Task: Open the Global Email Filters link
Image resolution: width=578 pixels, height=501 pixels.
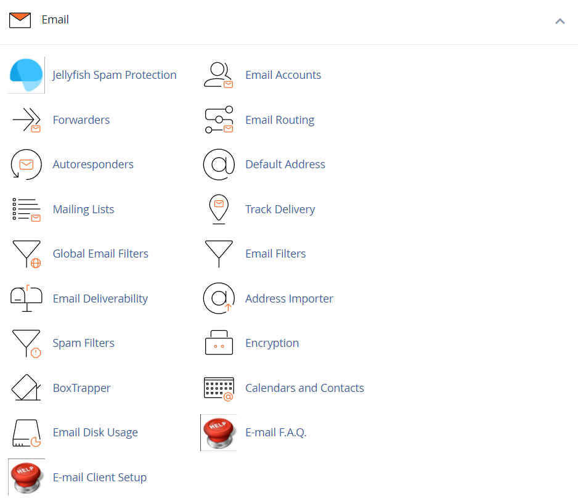Action: click(100, 254)
